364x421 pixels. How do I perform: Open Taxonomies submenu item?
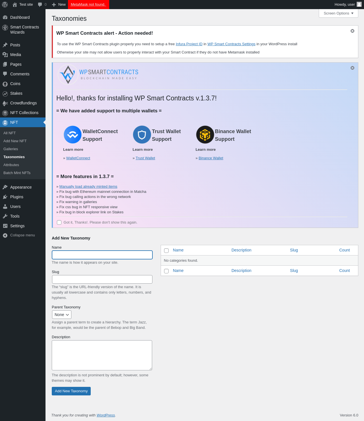pos(14,157)
